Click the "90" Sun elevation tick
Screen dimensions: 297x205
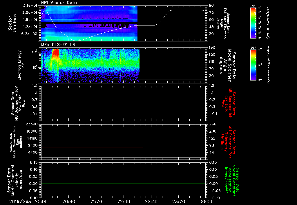[x=211, y=6]
